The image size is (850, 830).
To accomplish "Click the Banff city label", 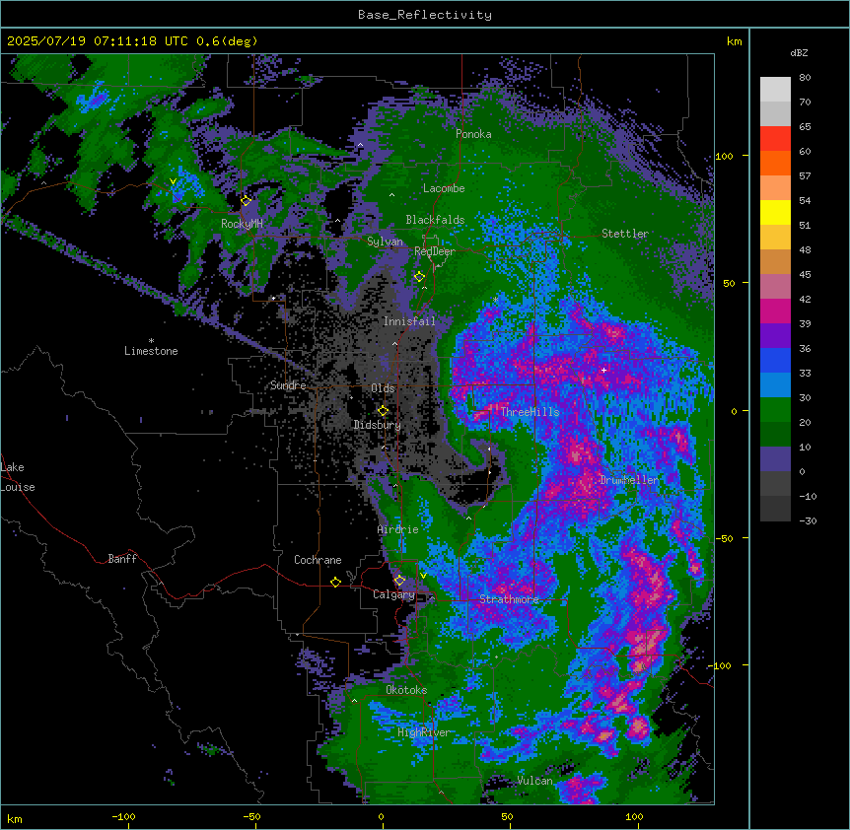I will tap(122, 559).
